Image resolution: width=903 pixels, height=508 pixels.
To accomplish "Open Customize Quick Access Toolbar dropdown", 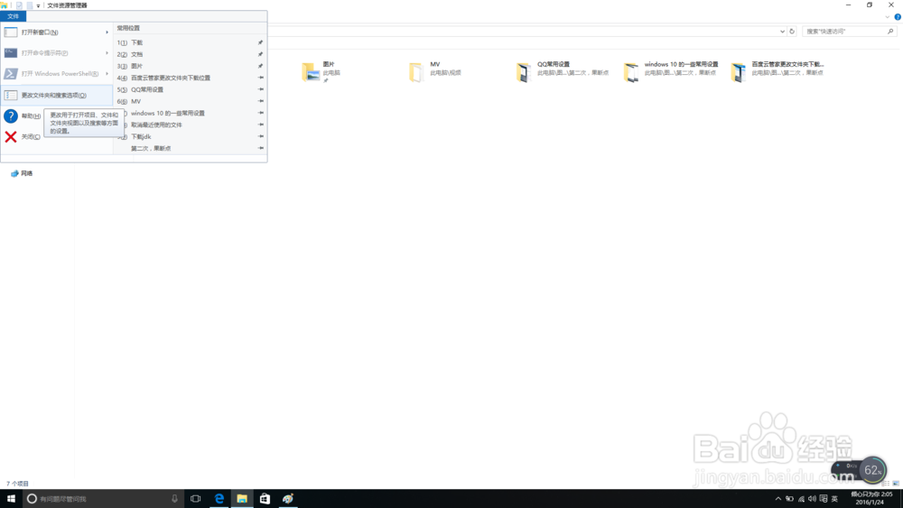I will (x=38, y=5).
